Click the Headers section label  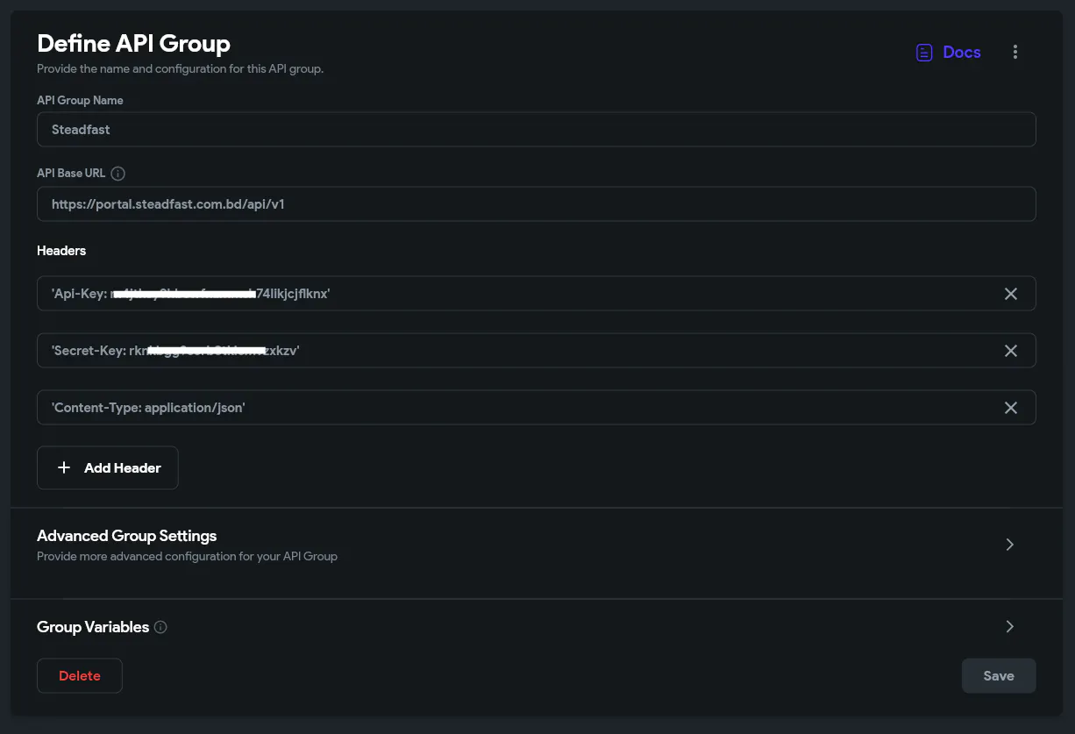(x=61, y=251)
